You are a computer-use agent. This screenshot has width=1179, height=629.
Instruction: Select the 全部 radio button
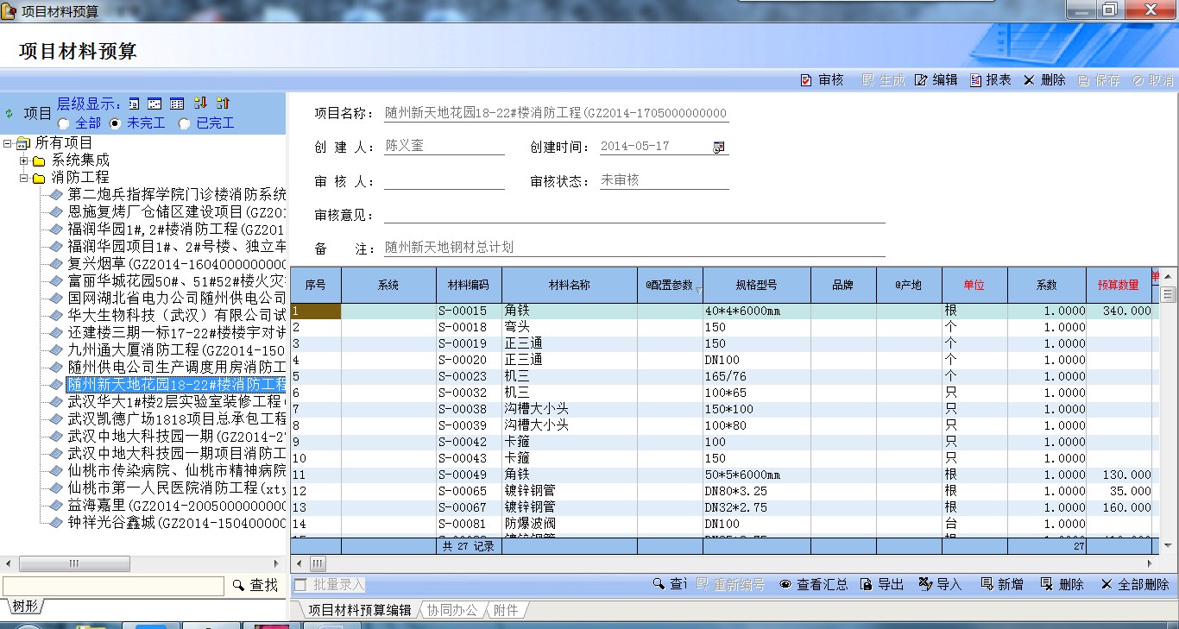(64, 123)
